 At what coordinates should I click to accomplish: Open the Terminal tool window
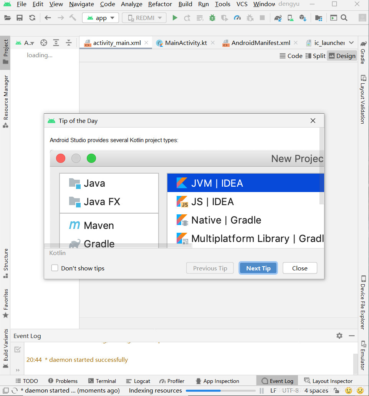coord(102,381)
